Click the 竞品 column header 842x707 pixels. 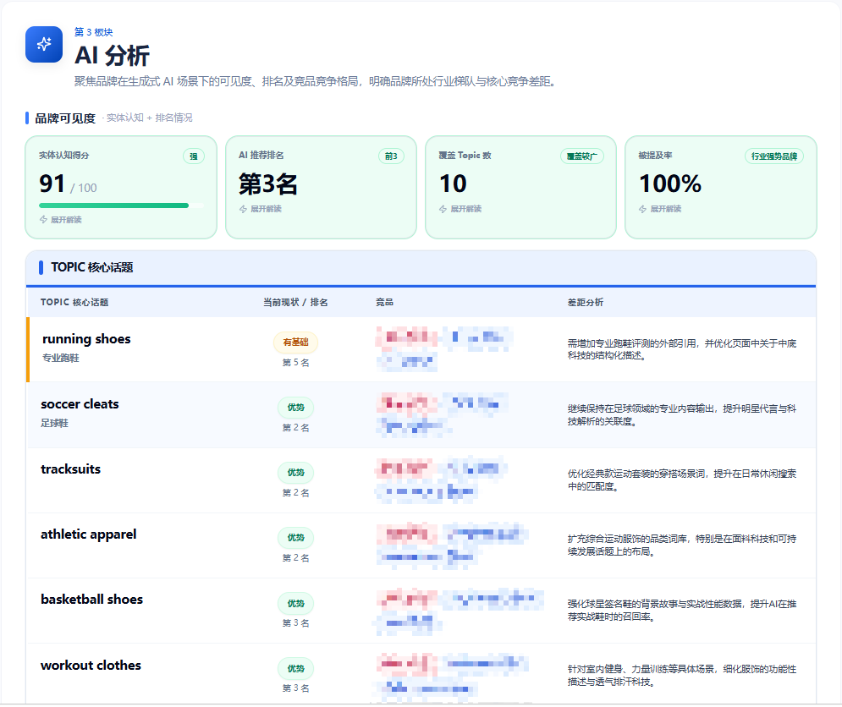[x=384, y=302]
